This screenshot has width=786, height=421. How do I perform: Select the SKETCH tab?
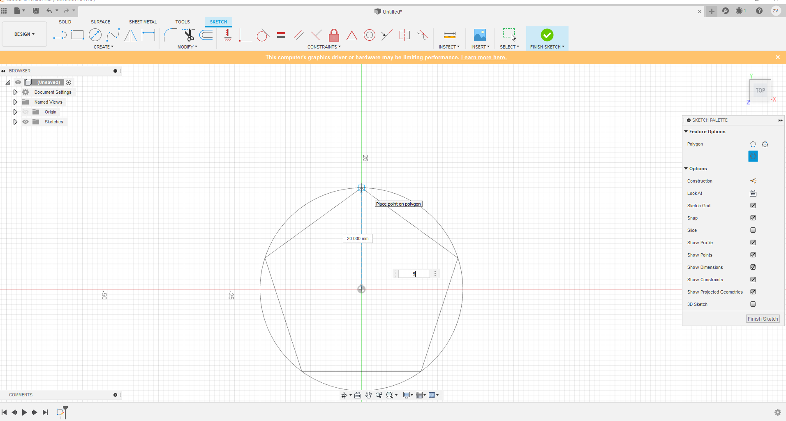[218, 22]
